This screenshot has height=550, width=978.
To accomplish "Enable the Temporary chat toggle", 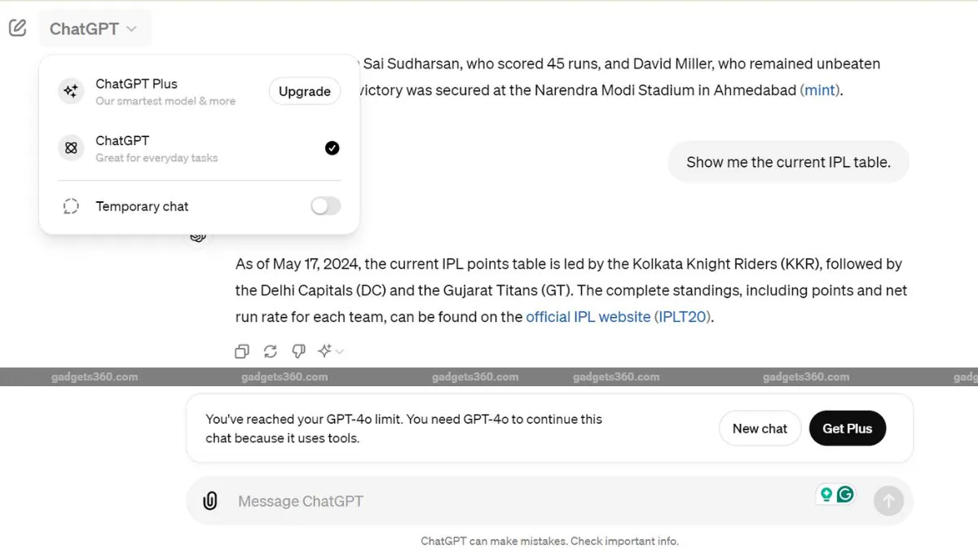I will (x=325, y=206).
